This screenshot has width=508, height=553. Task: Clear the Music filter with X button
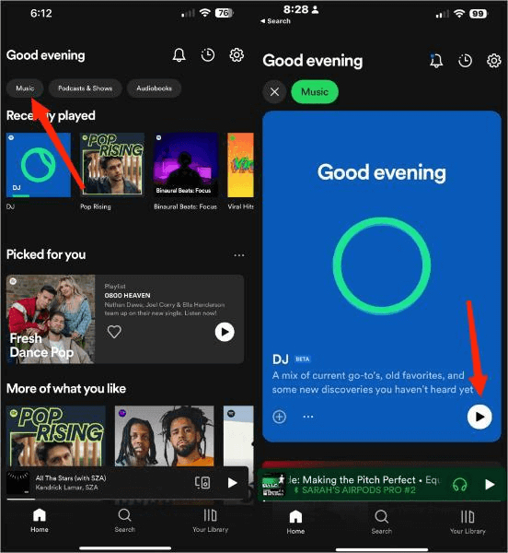[274, 92]
